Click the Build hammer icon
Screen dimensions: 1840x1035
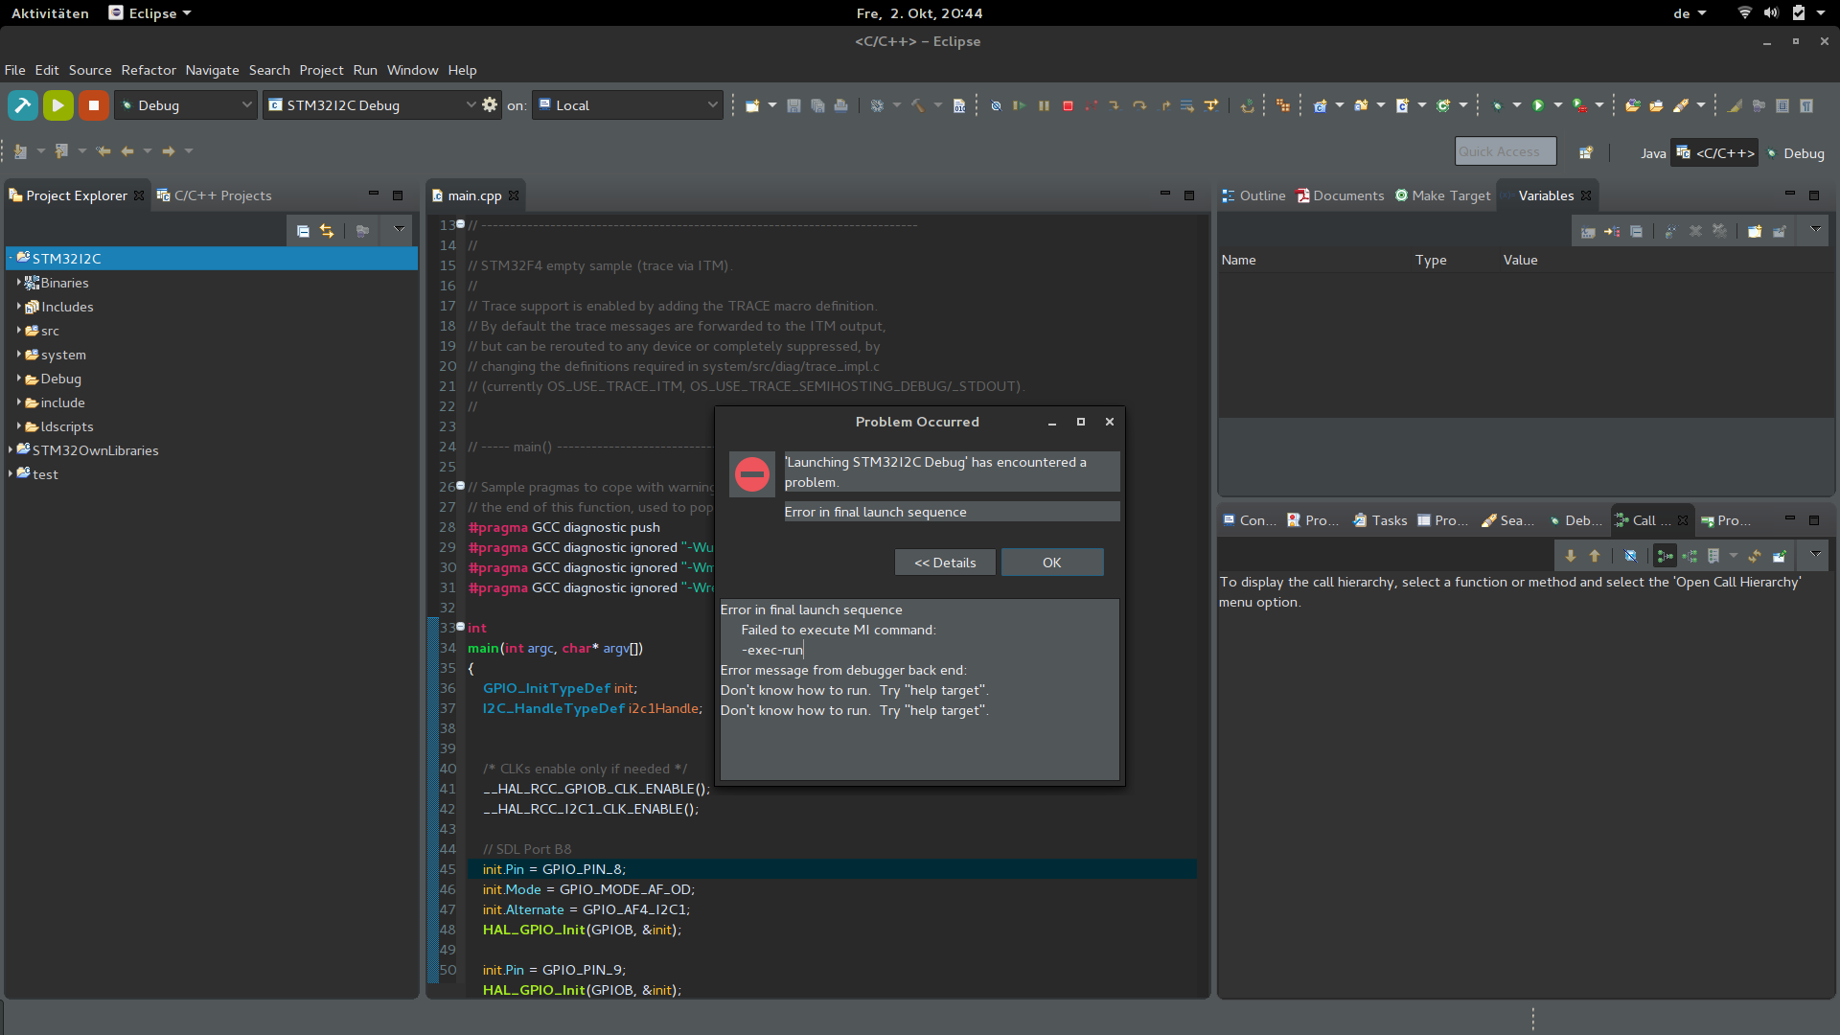click(23, 105)
